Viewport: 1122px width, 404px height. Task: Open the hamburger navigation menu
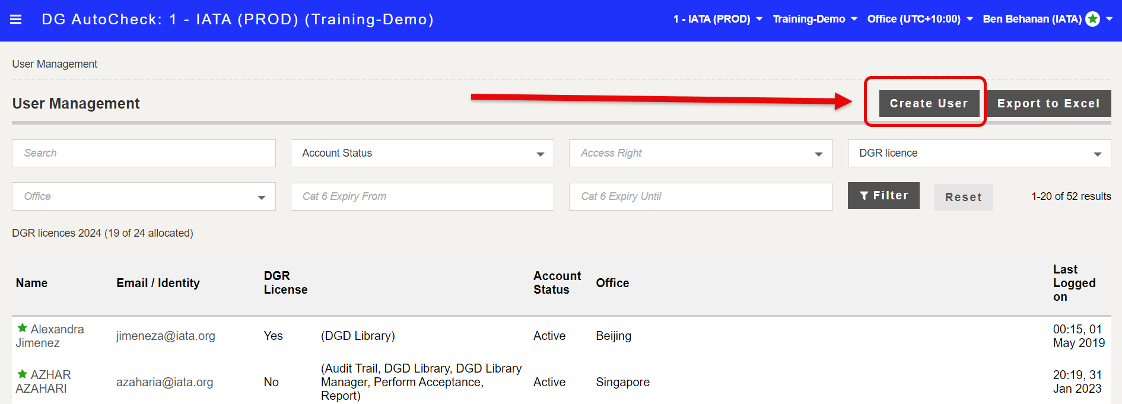(x=16, y=20)
